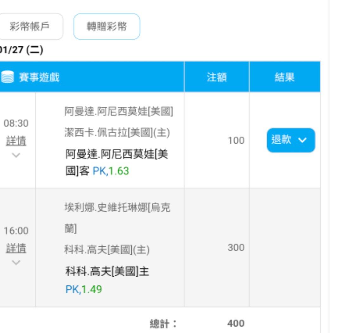The height and width of the screenshot is (333, 342).
Task: Expand the chevron under the 08:30 詳情
Action: [16, 155]
